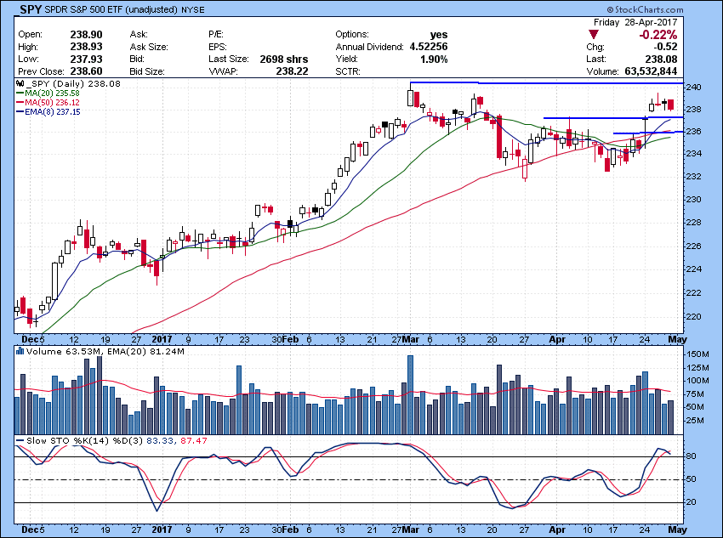This screenshot has width=723, height=538.
Task: Click the Low value 237.93
Action: (x=86, y=59)
